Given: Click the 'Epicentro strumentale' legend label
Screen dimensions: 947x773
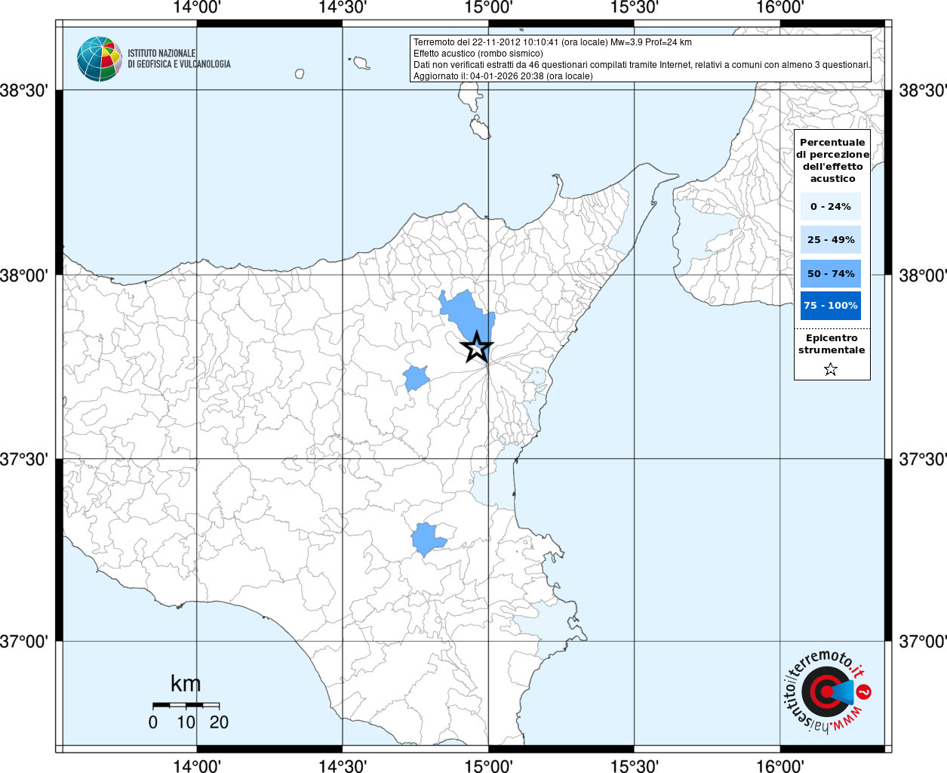Looking at the screenshot, I should tap(832, 344).
